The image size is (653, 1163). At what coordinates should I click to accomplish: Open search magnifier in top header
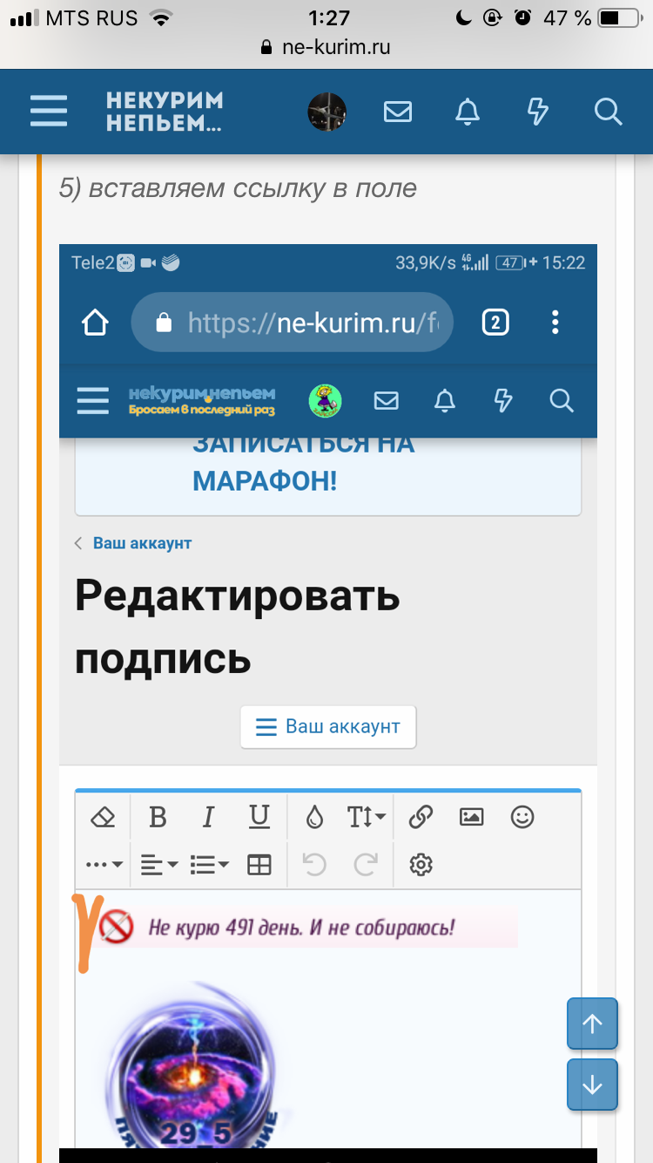[608, 112]
